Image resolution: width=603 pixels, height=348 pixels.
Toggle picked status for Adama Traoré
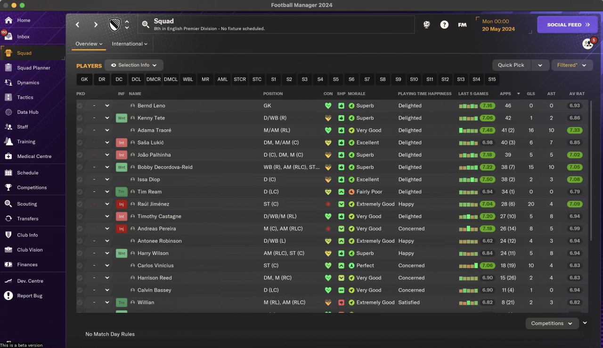tap(80, 130)
